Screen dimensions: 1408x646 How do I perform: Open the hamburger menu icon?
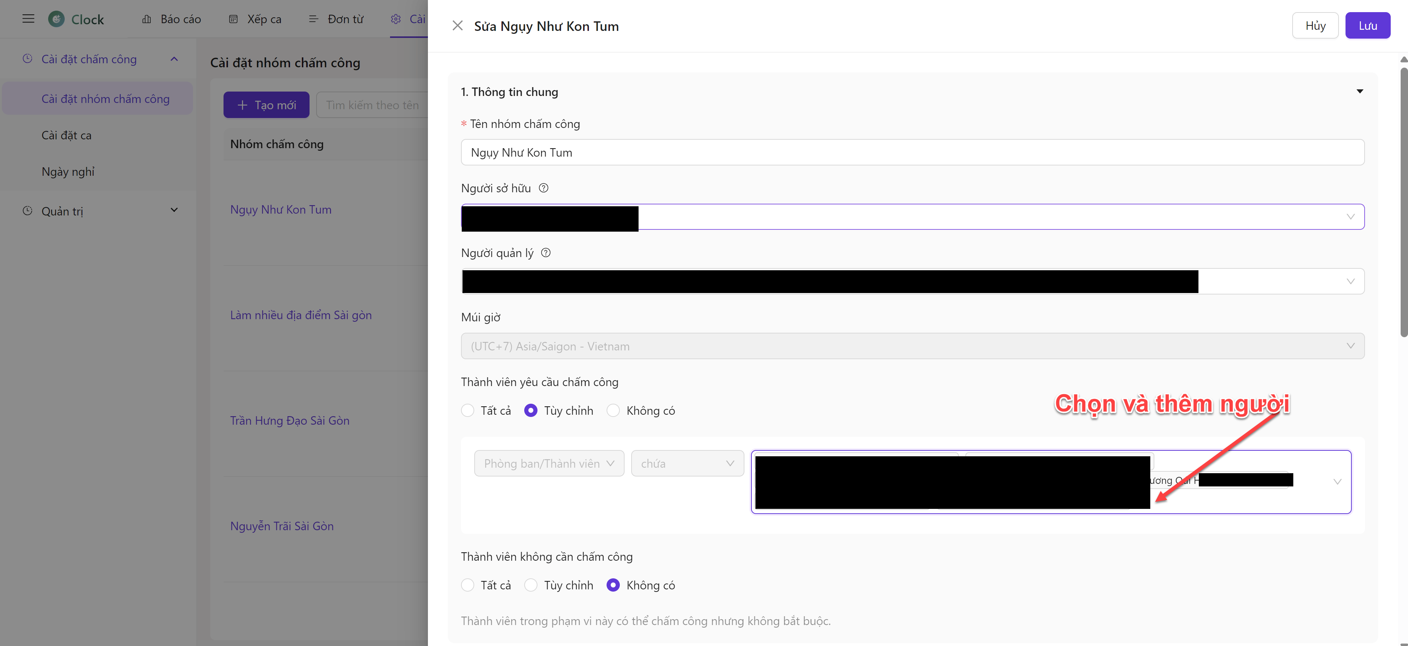28,19
